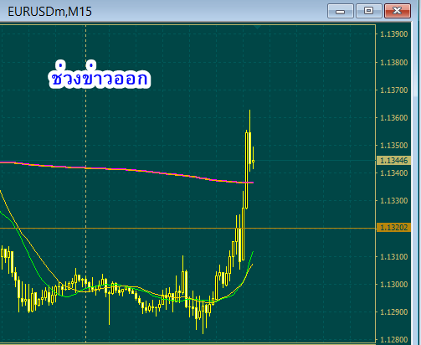The width and height of the screenshot is (421, 345).
Task: Click the EURUSDm,M15 window title
Action: click(x=49, y=12)
